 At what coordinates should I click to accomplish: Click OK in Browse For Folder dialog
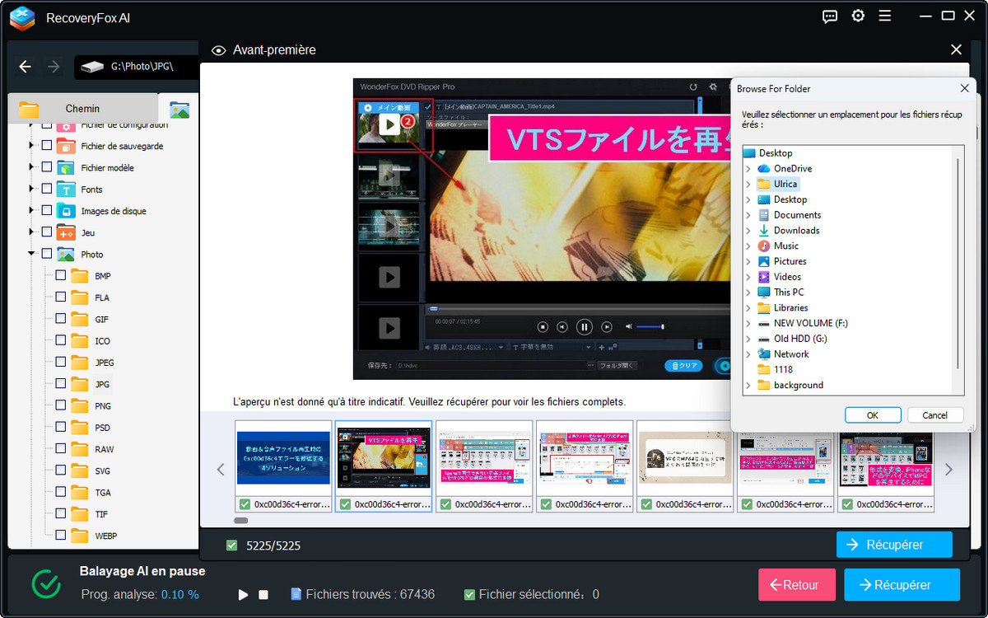tap(872, 415)
